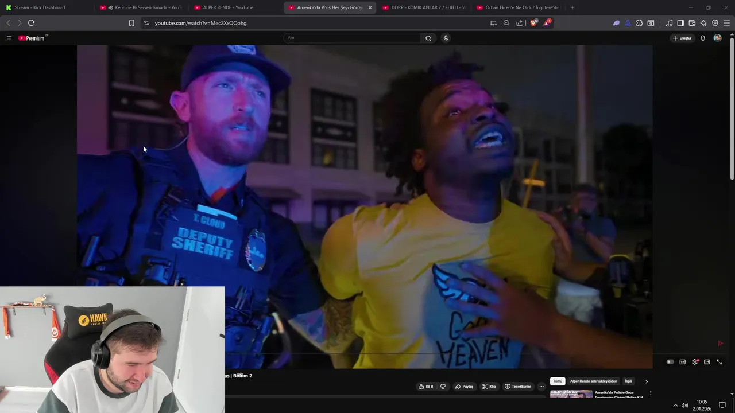This screenshot has width=735, height=413.
Task: Reload the page in the browser
Action: tap(31, 23)
